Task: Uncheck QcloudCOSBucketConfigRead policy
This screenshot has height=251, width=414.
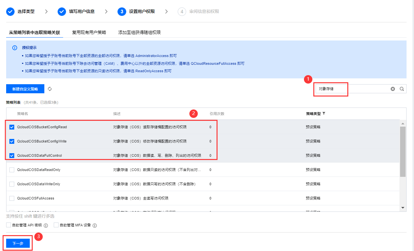Action: [12, 127]
